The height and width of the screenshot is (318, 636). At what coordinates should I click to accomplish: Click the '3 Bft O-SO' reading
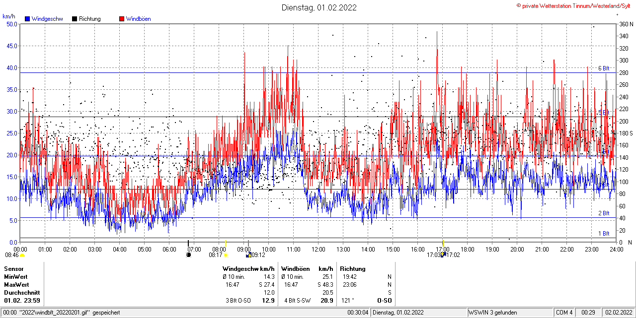point(238,301)
